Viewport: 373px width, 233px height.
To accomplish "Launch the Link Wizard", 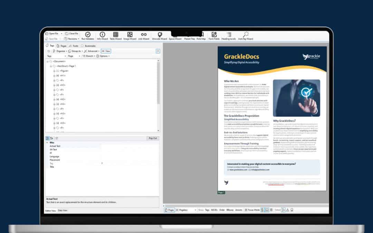I will [x=144, y=36].
